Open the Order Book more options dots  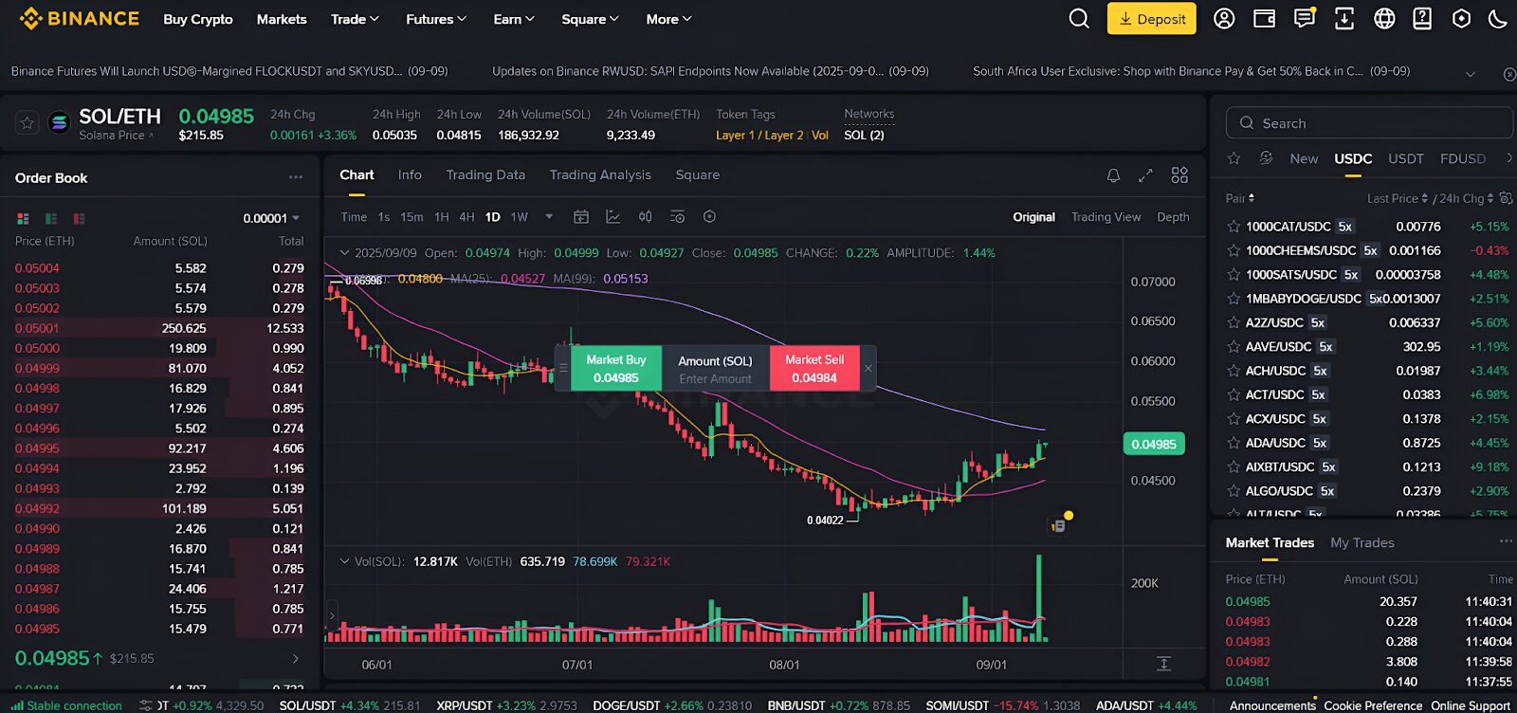tap(296, 177)
